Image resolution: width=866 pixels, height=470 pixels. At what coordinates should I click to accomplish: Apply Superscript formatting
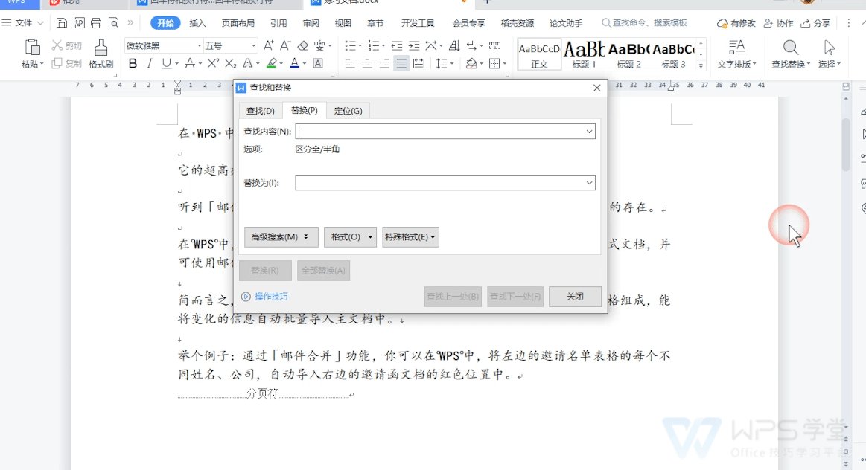[213, 63]
